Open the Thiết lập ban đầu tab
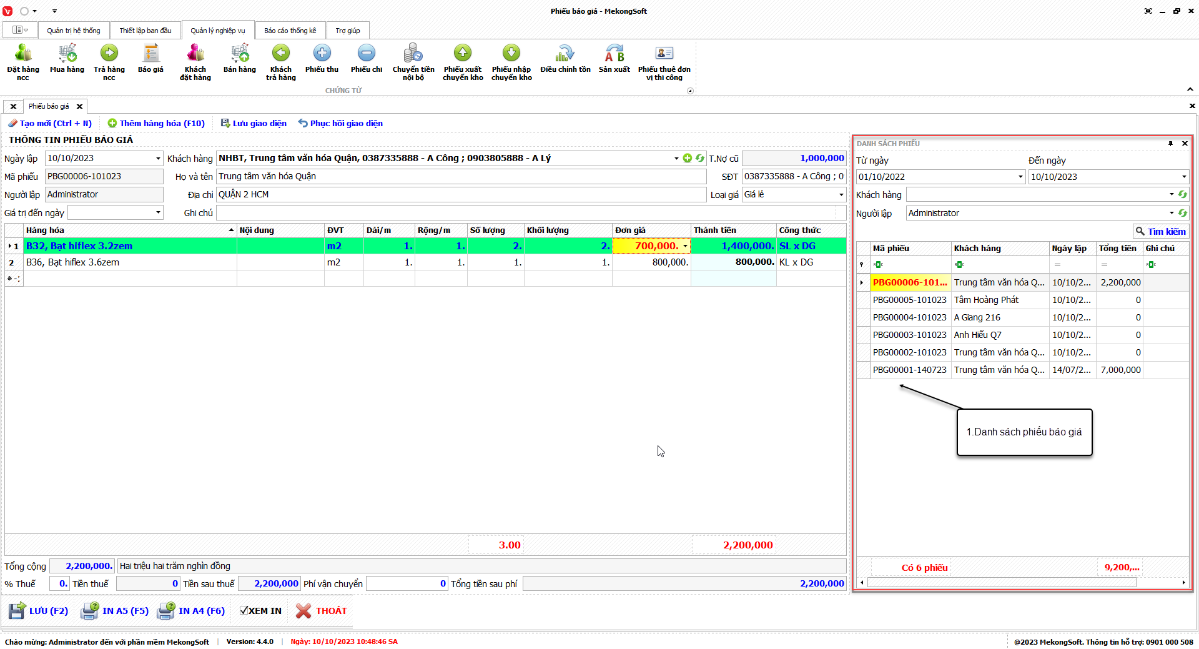The width and height of the screenshot is (1199, 649). 145,31
